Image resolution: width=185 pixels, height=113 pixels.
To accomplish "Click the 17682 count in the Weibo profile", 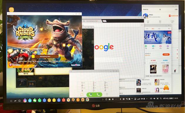I will click(172, 21).
